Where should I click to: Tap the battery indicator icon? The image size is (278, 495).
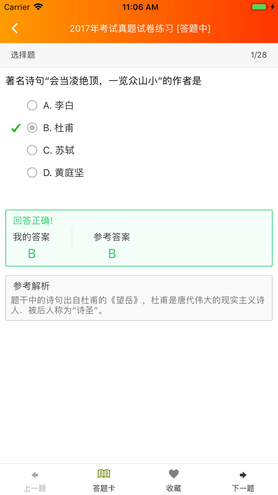259,7
